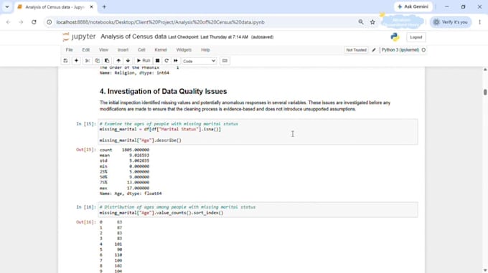
Task: Bookmark this page with the star icon
Action: pyautogui.click(x=372, y=22)
